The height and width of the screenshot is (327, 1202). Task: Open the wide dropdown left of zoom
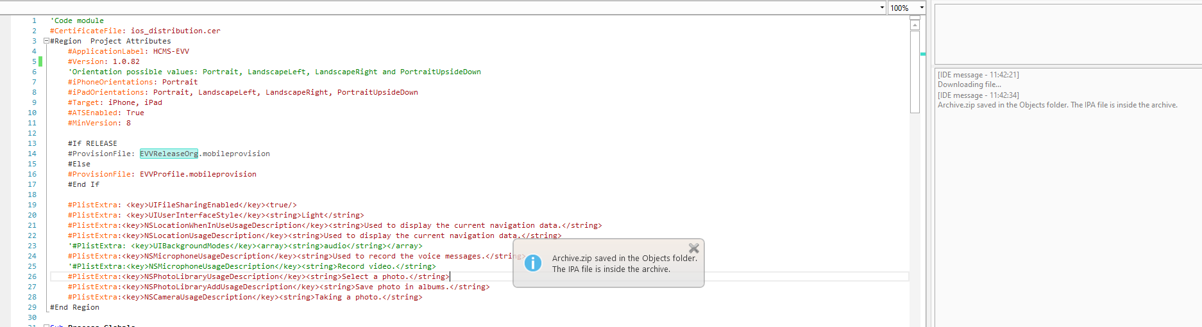(882, 8)
